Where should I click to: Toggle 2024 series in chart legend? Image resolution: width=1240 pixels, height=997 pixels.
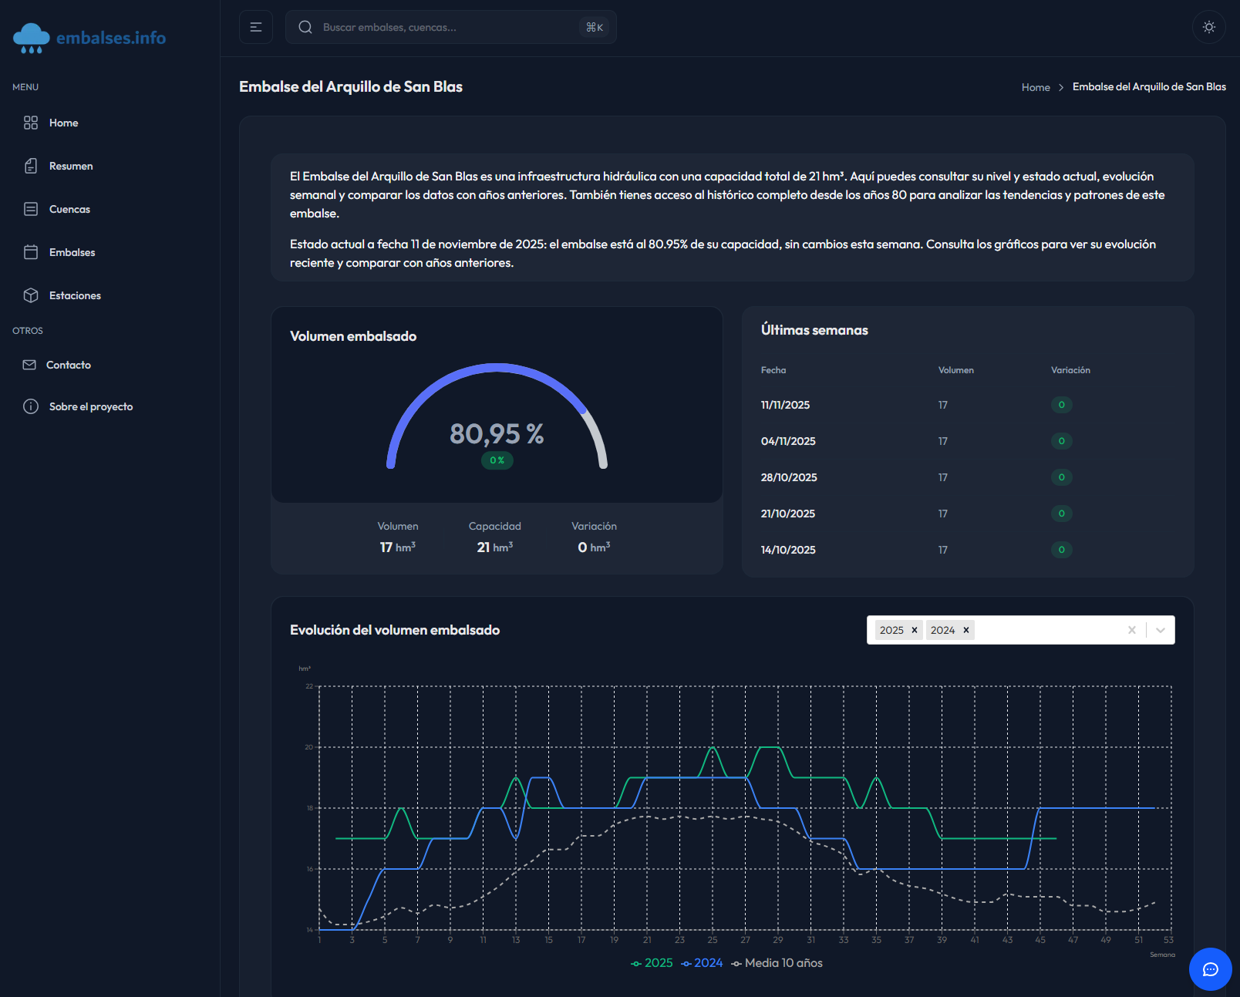click(x=702, y=963)
